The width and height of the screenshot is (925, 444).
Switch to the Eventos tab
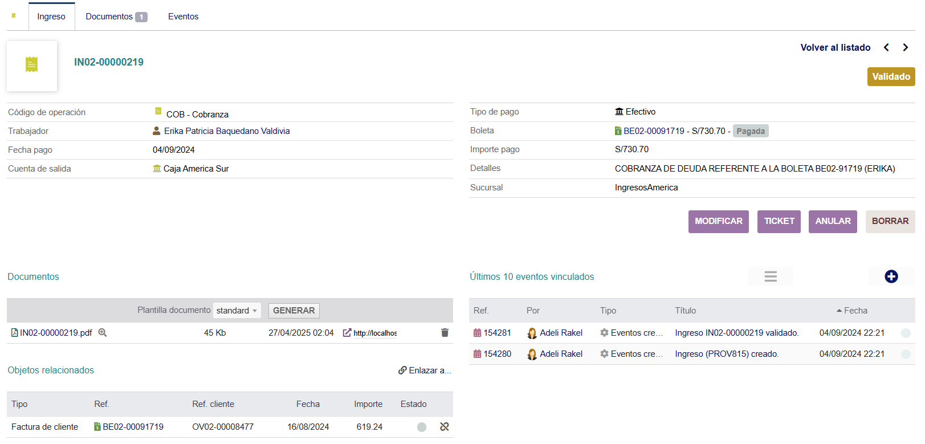[x=183, y=17]
